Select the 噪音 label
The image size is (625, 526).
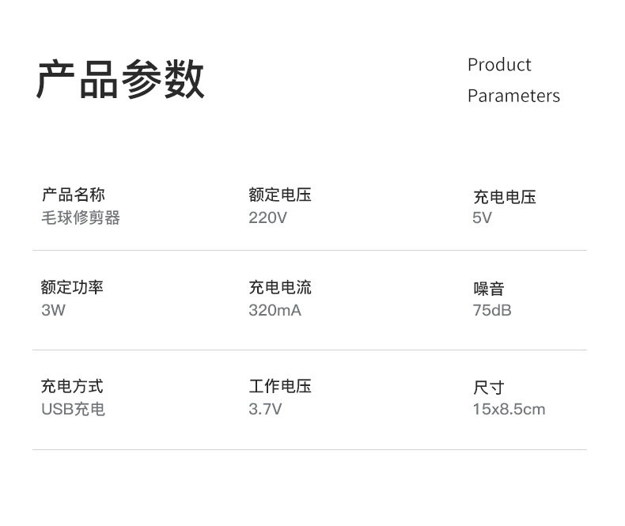point(489,289)
